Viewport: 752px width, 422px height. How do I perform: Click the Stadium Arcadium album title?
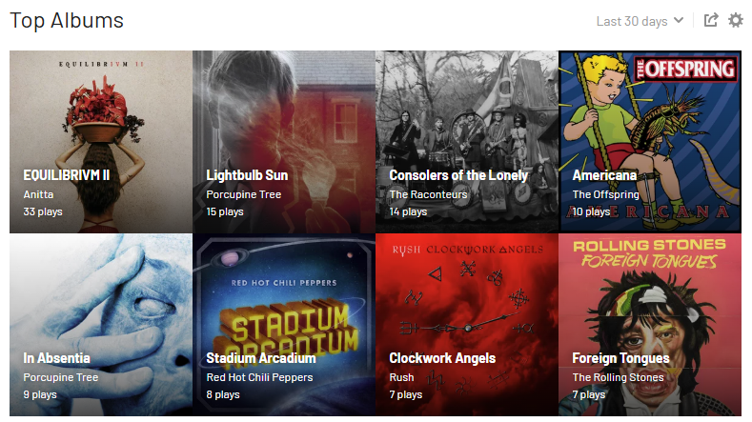(261, 358)
